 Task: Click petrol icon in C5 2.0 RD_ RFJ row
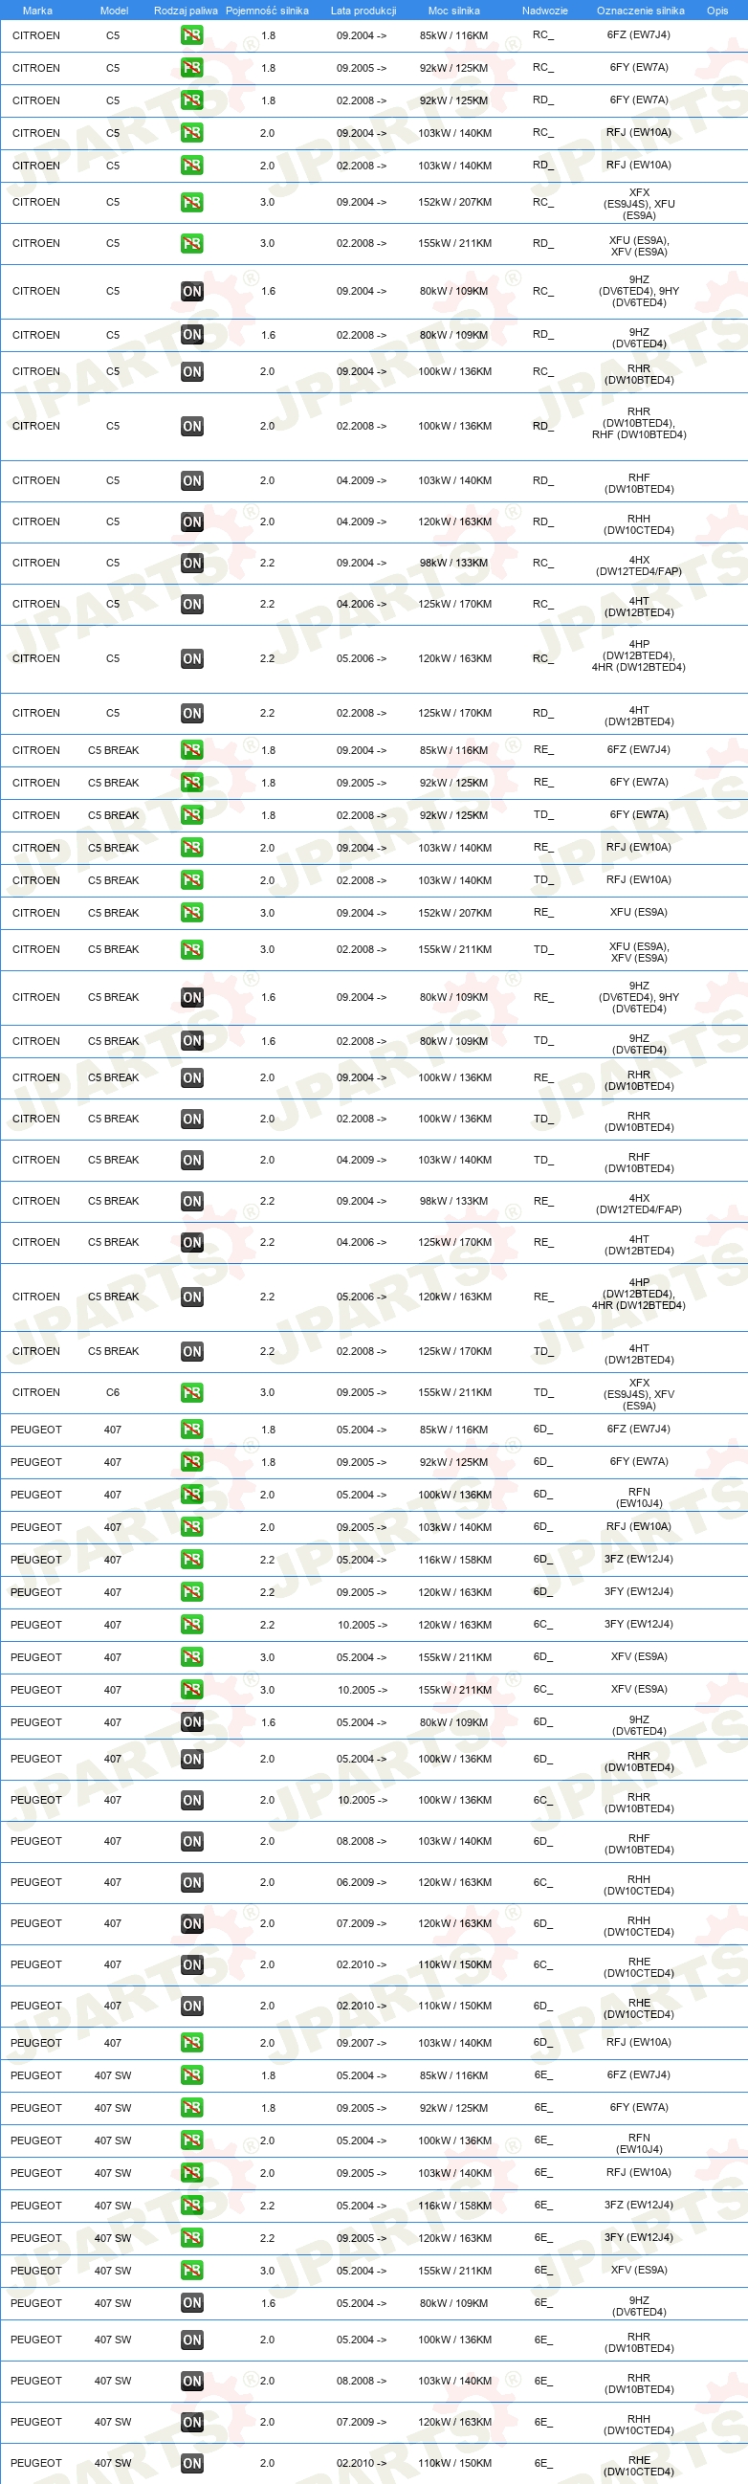coord(192,166)
